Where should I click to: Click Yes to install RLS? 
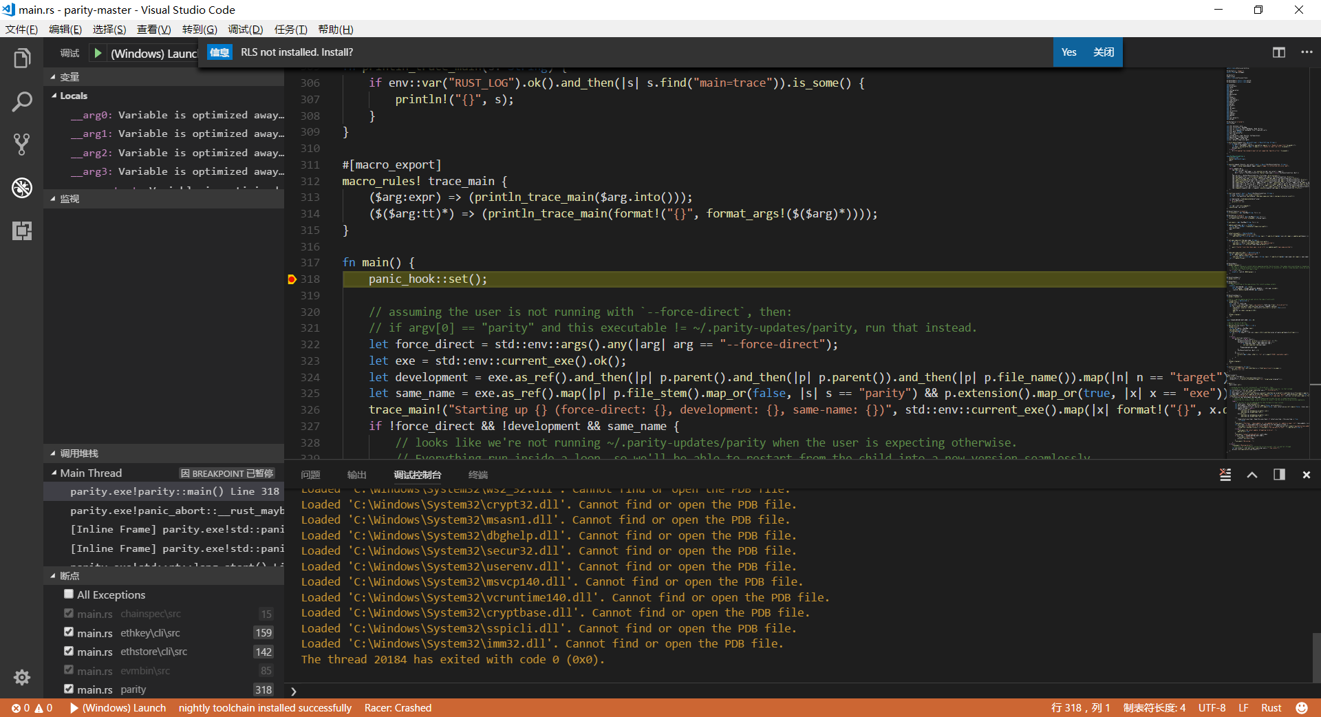(x=1069, y=52)
